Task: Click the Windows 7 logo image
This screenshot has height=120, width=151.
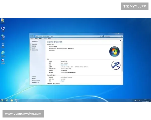Action: tap(115, 51)
